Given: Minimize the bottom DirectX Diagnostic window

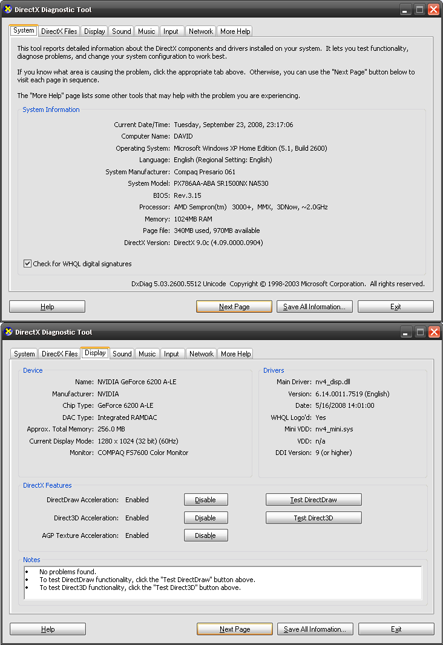Looking at the screenshot, I should click(406, 332).
